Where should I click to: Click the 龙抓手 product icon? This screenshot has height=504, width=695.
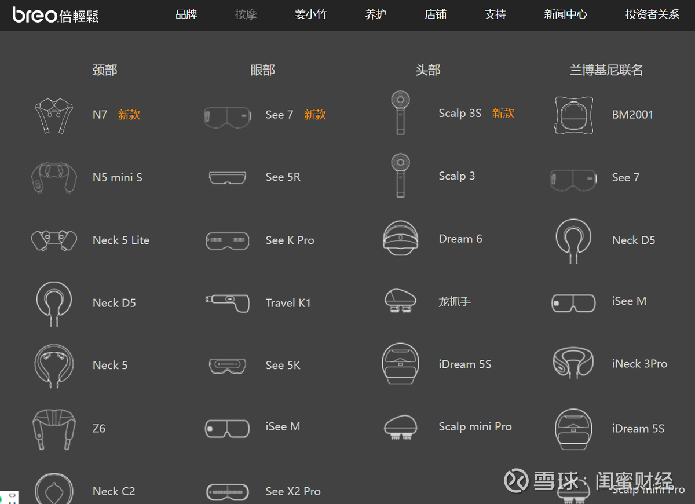pos(400,302)
